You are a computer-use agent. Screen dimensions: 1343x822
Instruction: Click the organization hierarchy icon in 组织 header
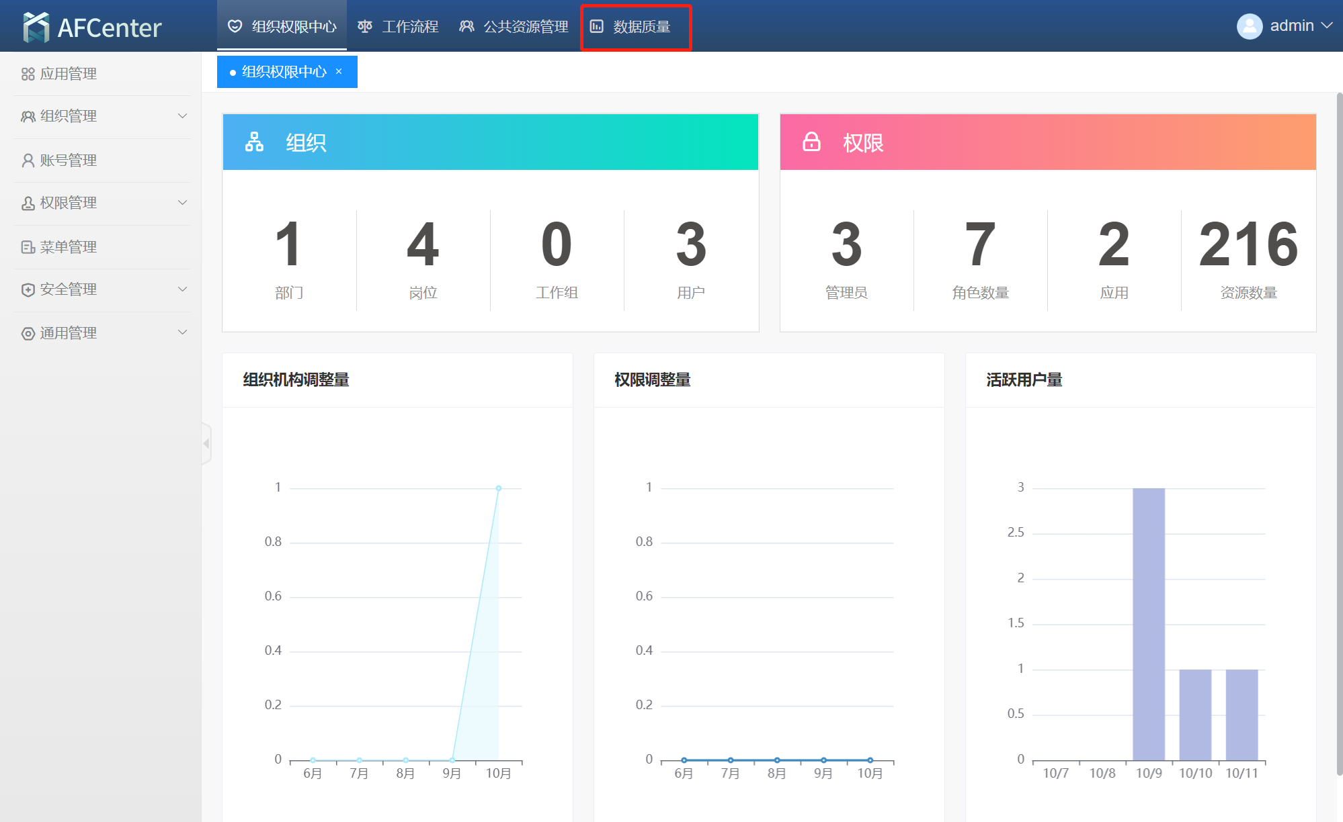(254, 142)
